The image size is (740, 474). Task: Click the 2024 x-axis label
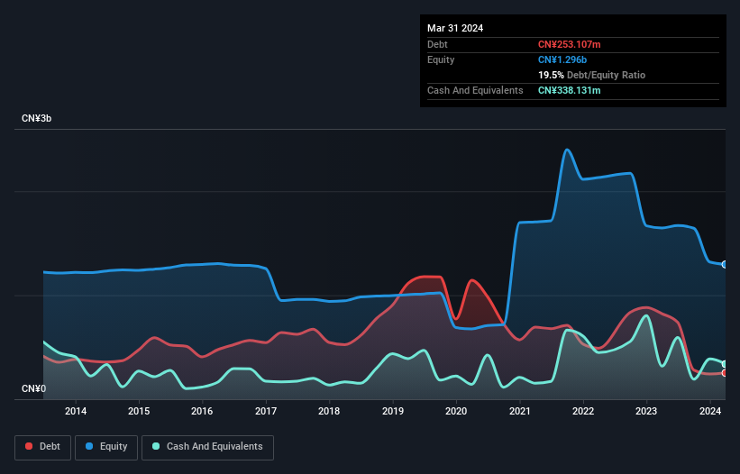pyautogui.click(x=710, y=411)
